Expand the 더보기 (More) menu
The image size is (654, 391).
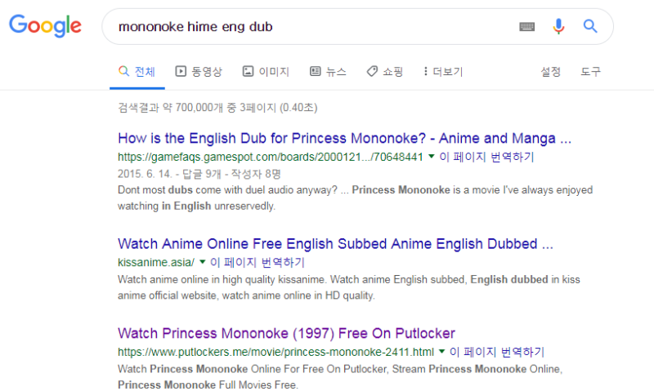click(443, 72)
